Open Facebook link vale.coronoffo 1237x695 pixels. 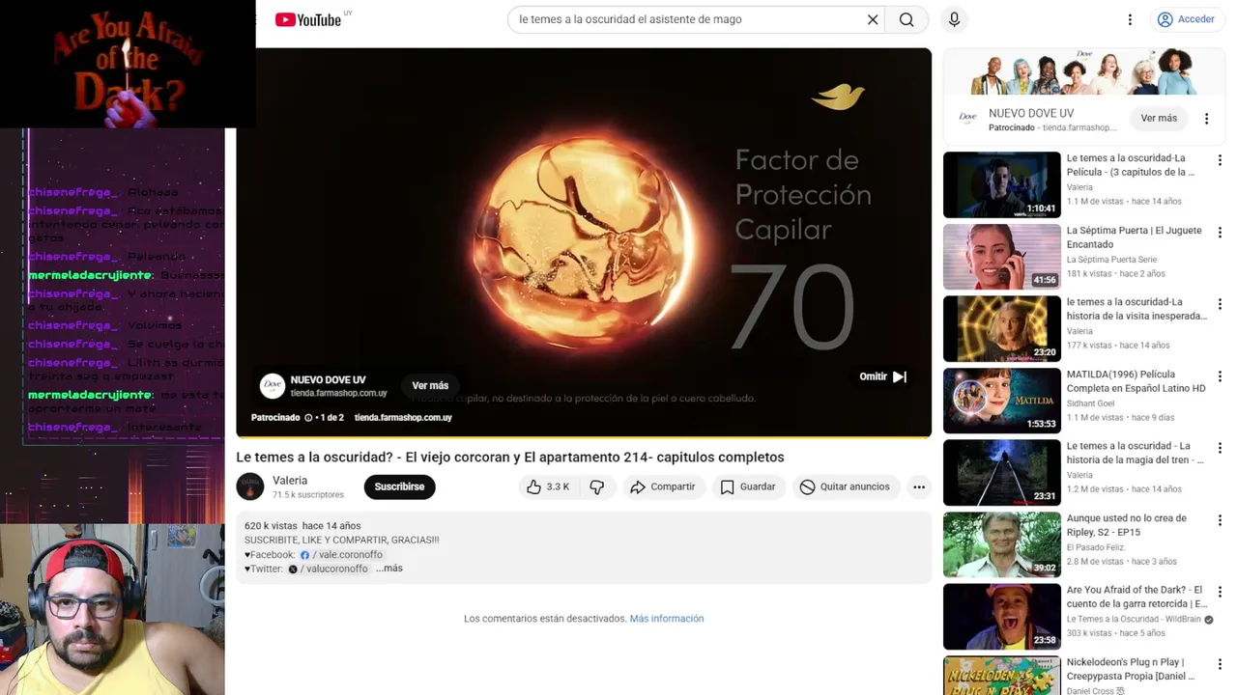(341, 555)
